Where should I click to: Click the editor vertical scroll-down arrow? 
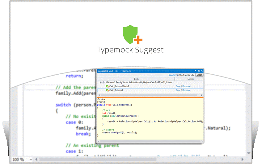(249, 153)
